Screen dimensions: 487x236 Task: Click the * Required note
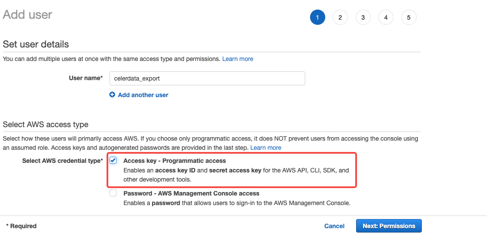tap(21, 226)
